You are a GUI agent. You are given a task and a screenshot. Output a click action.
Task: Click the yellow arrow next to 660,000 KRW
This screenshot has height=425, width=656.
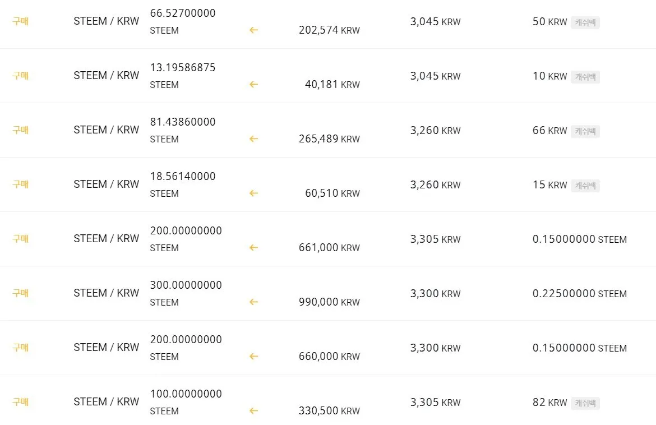(253, 357)
